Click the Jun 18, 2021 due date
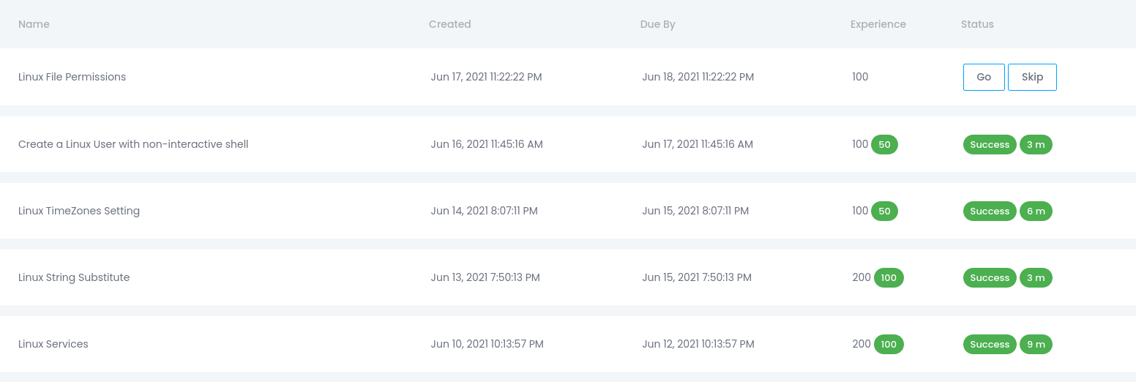1136x382 pixels. [x=698, y=77]
